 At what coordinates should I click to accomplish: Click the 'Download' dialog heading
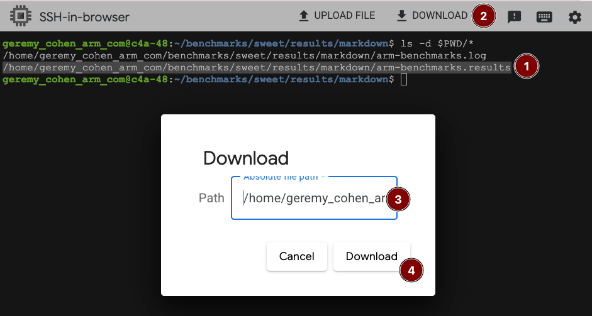click(x=246, y=158)
